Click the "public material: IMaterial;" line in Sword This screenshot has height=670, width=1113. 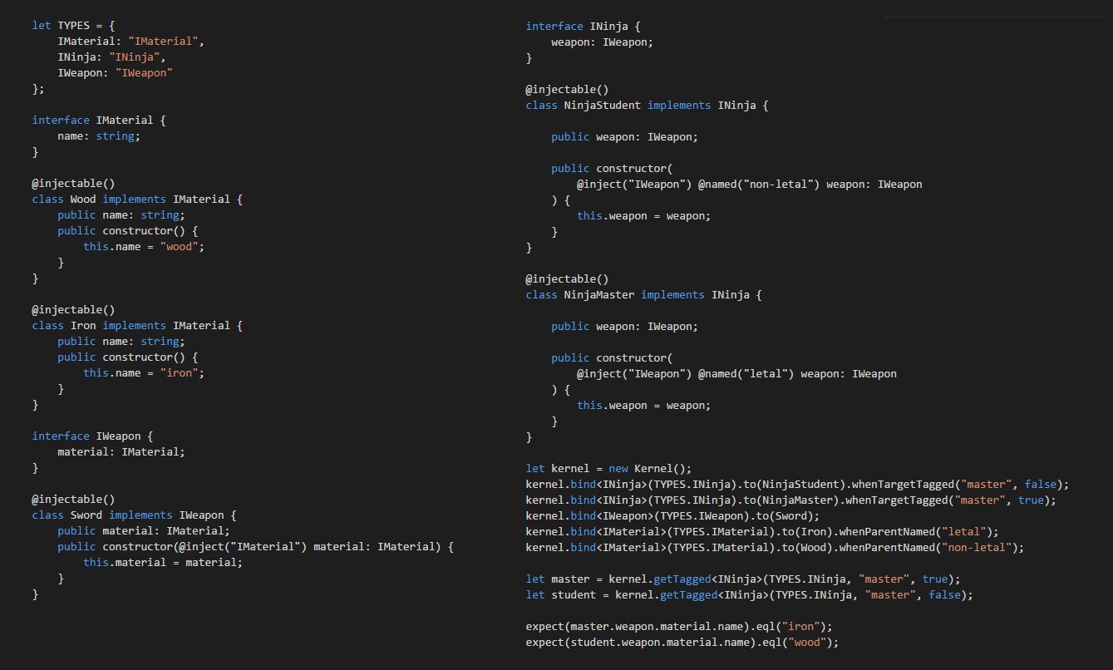[x=144, y=531]
